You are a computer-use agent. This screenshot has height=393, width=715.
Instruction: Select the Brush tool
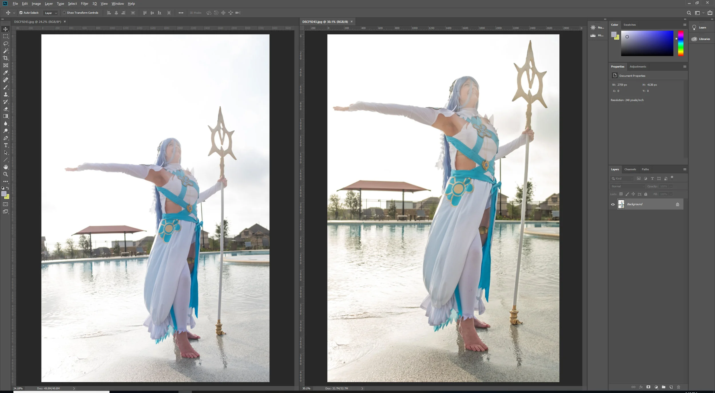tap(6, 87)
